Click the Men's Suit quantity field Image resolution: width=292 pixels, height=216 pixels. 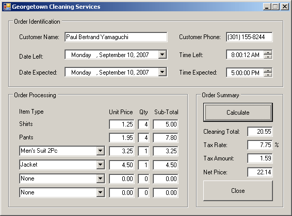click(x=143, y=151)
